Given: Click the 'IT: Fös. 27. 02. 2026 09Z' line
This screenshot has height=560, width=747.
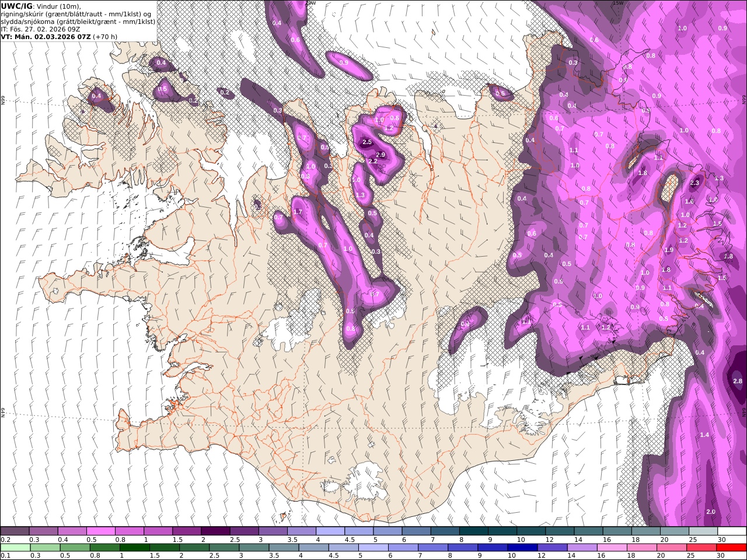Looking at the screenshot, I should pyautogui.click(x=40, y=29).
